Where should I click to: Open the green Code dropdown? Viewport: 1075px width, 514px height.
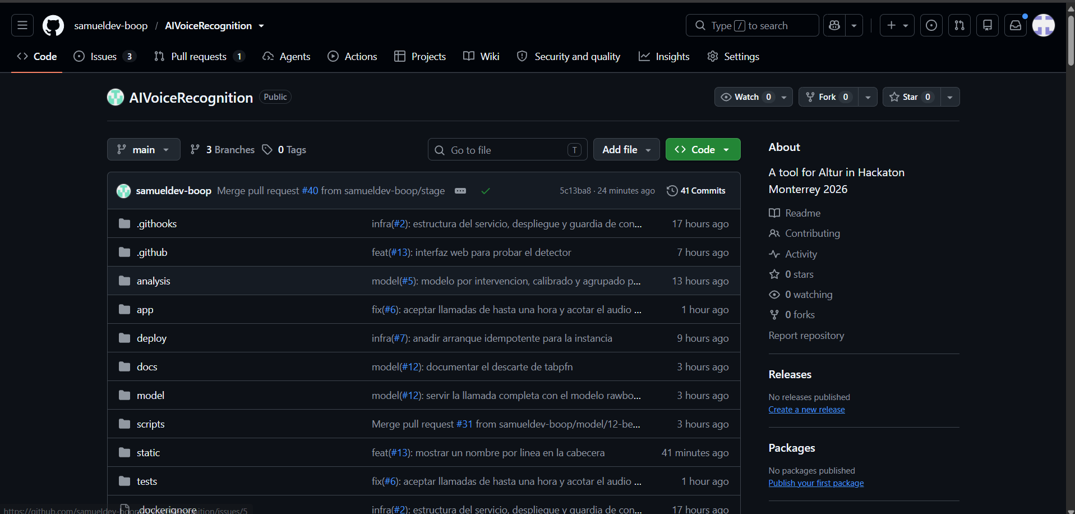click(703, 149)
